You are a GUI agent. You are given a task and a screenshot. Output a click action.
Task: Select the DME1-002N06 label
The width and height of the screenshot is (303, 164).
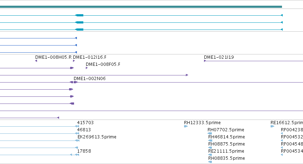click(x=90, y=79)
